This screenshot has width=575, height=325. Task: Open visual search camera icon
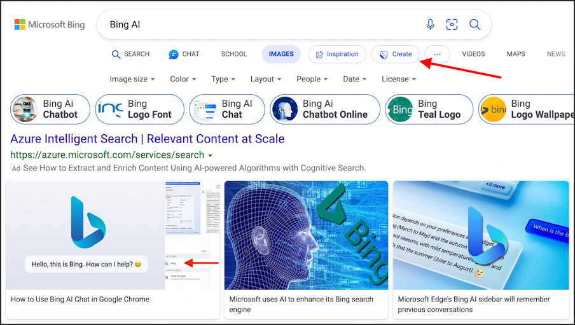point(452,25)
